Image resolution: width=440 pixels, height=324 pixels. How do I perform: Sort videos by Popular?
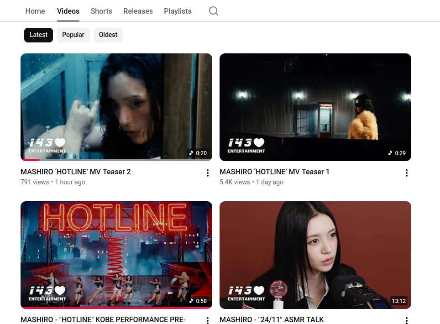point(73,35)
